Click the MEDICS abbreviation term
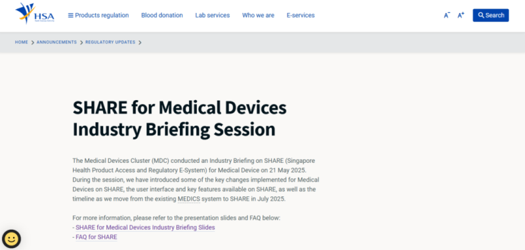 [189, 199]
